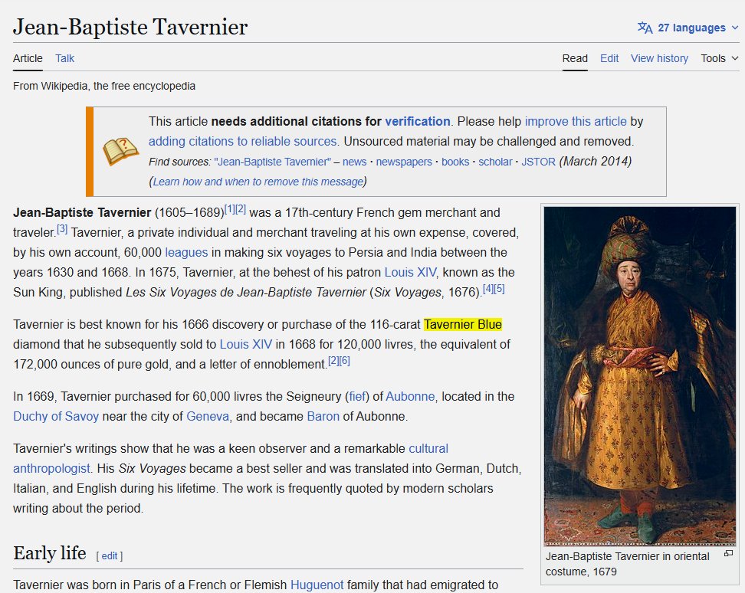
Task: Click the enlarge image icon beside caption
Action: (728, 553)
